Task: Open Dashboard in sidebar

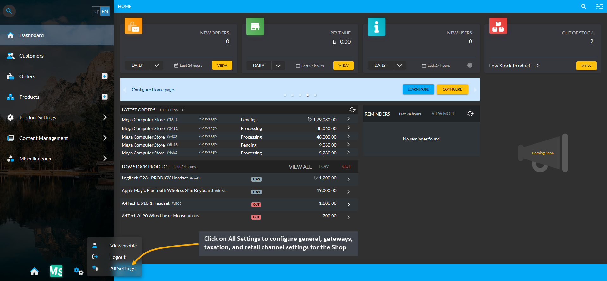Action: coord(57,35)
